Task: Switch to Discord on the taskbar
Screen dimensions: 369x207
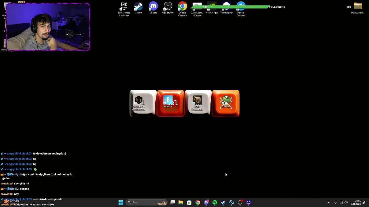Action: [206, 202]
